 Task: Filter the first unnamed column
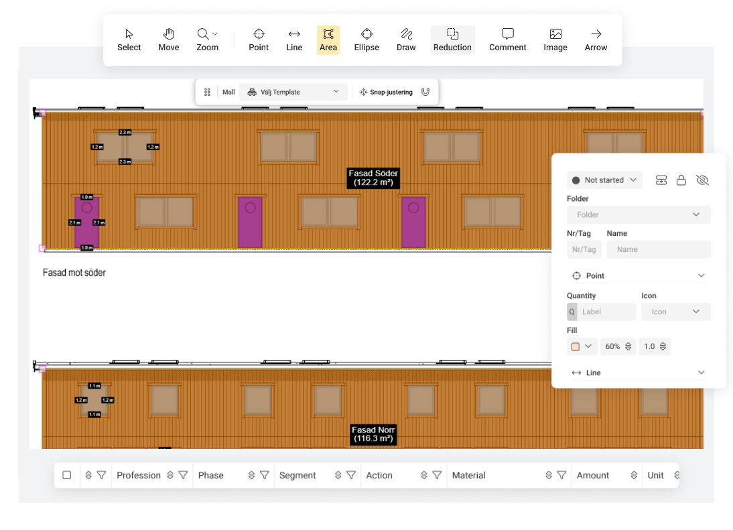(x=101, y=475)
